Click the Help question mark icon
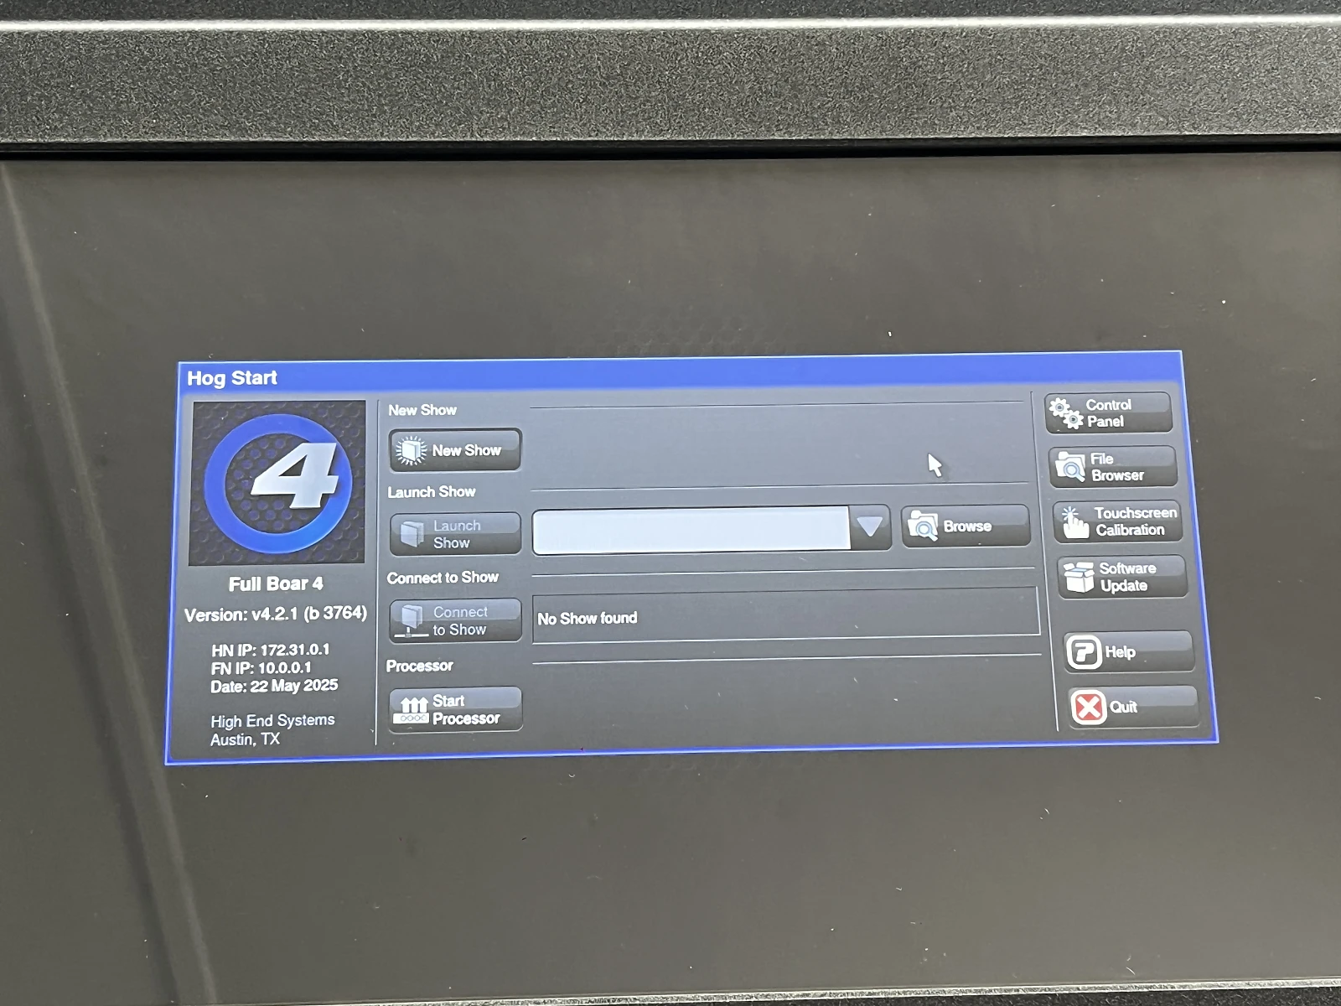This screenshot has width=1341, height=1006. pyautogui.click(x=1084, y=651)
